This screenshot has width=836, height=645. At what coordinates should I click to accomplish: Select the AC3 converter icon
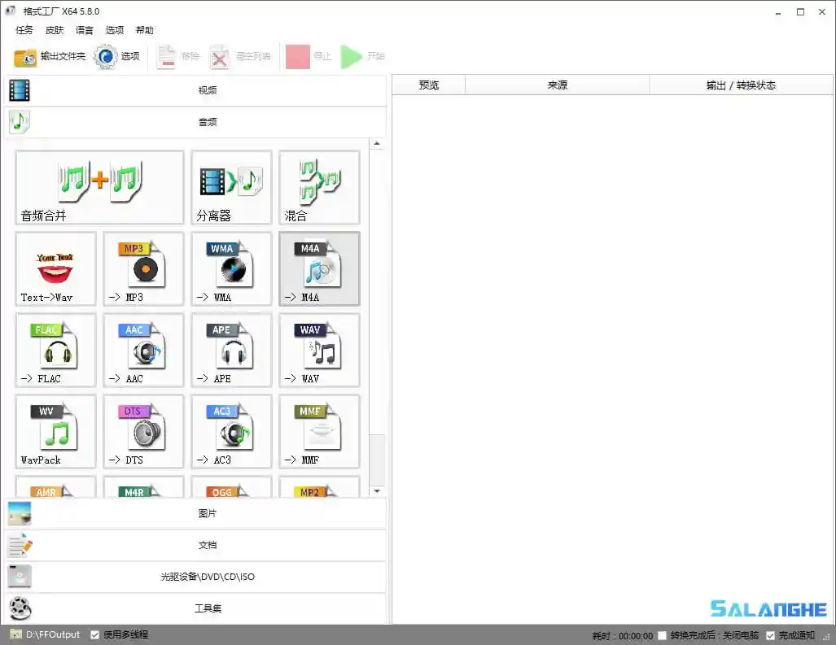(x=231, y=431)
